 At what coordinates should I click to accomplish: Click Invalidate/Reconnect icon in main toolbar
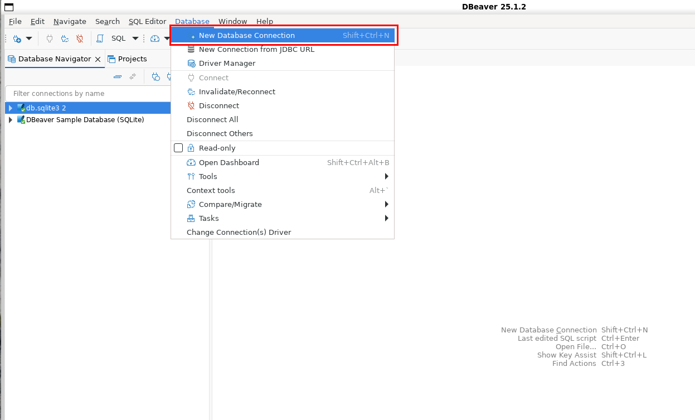tap(65, 38)
